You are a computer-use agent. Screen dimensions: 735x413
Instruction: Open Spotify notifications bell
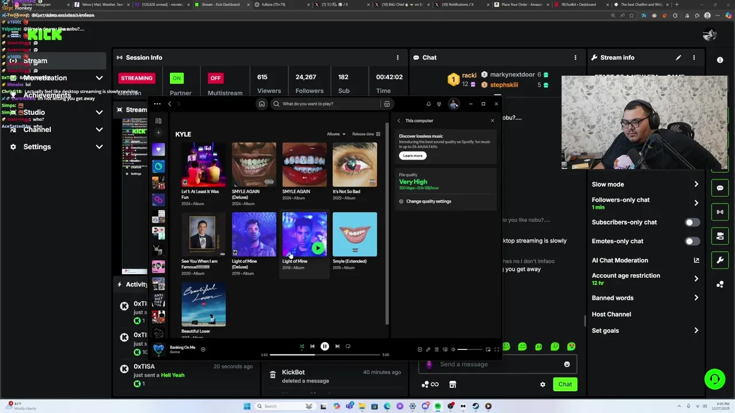pos(428,104)
